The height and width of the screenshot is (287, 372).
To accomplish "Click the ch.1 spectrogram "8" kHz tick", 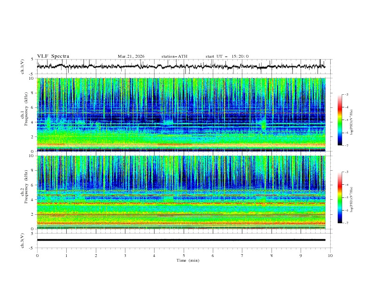I will (33, 93).
